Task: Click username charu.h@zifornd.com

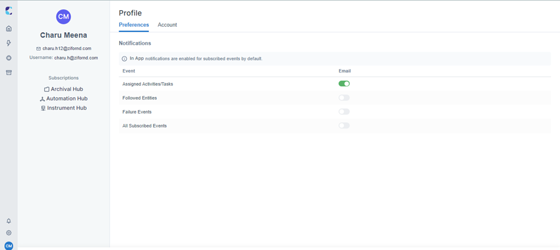Action: 76,57
